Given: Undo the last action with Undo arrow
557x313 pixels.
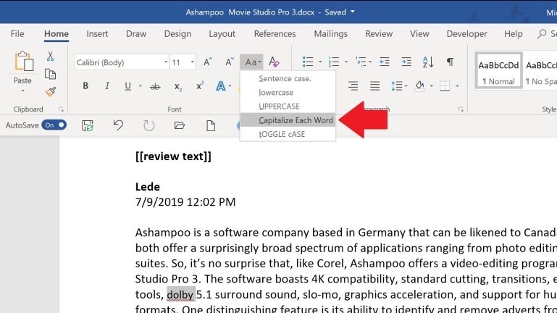Looking at the screenshot, I should click(118, 125).
